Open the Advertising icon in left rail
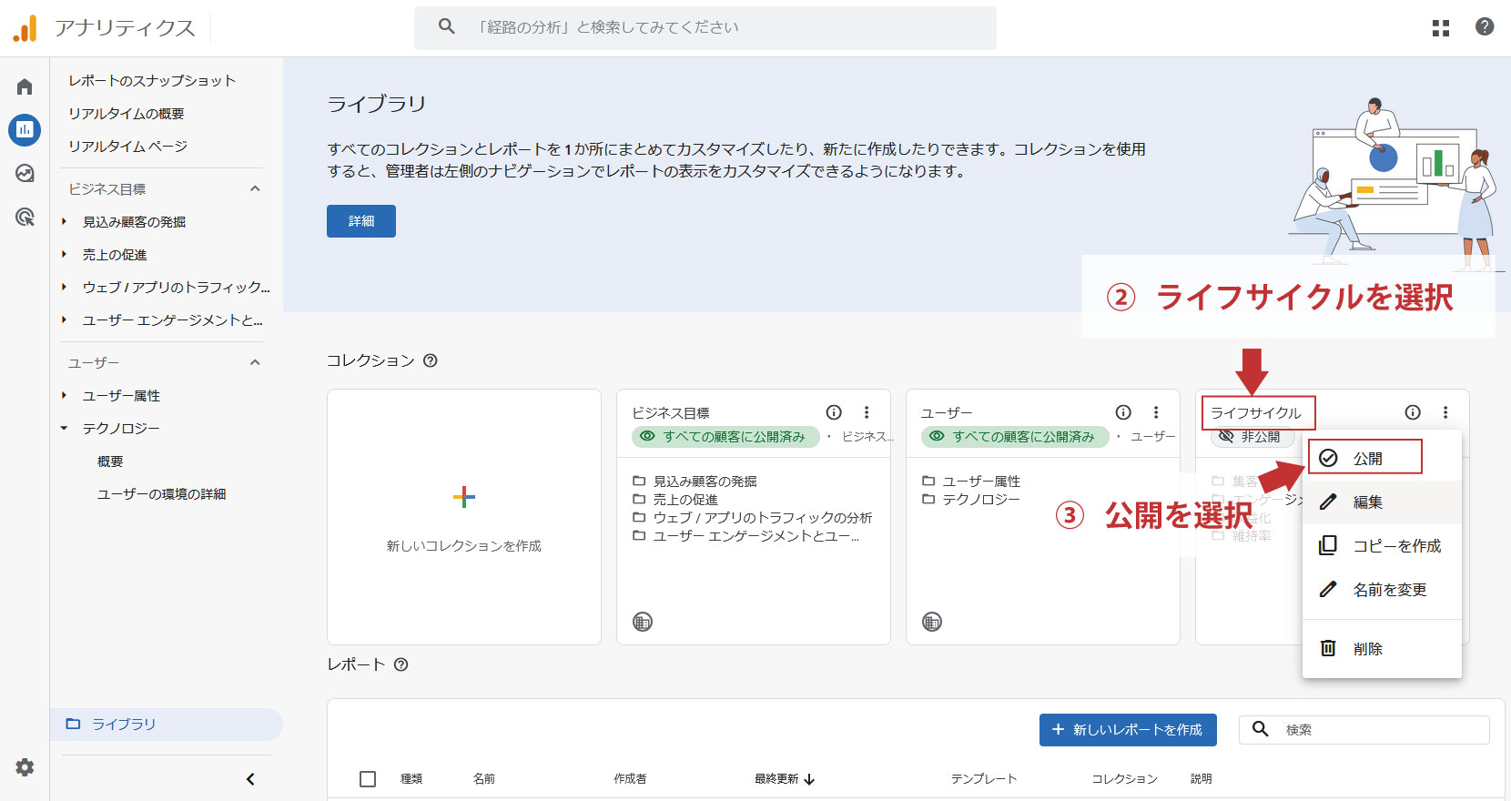The width and height of the screenshot is (1511, 801). click(25, 217)
